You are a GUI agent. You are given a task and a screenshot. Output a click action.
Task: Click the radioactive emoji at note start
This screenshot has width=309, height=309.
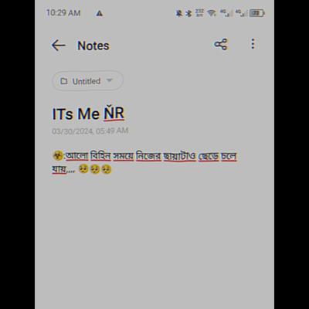tap(58, 156)
